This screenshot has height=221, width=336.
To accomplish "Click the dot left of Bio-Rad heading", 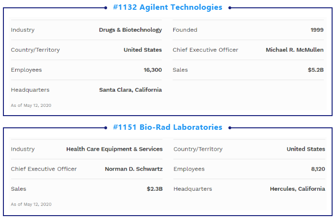I will 106,128.
